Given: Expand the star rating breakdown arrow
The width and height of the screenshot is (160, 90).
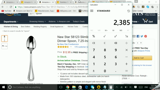Looking at the screenshot, I should 71,47.
